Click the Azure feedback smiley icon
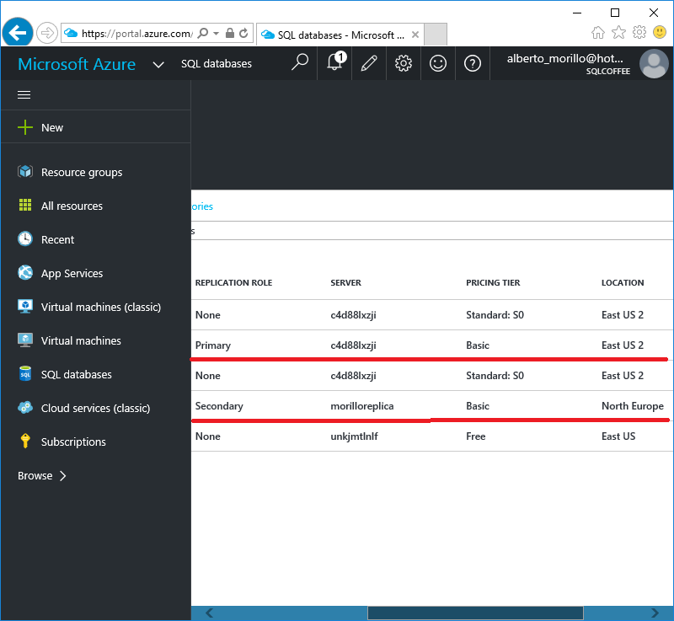 click(437, 63)
